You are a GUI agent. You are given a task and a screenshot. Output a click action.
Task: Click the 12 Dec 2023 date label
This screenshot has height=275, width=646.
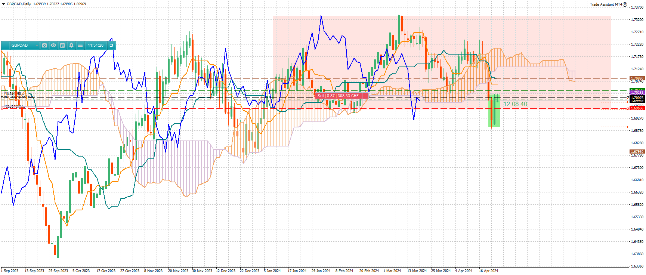(226, 271)
